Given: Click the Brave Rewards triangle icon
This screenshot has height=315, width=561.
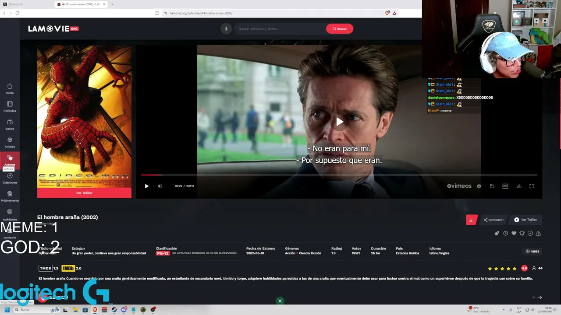Looking at the screenshot, I should pyautogui.click(x=394, y=13).
